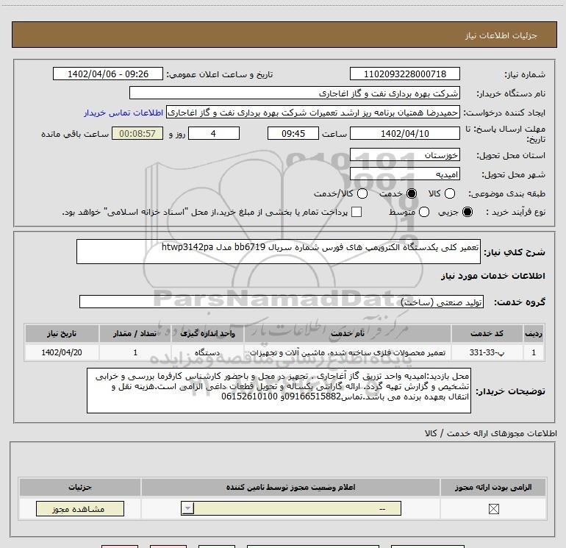The image size is (566, 548).
Task: Click the اعلام وضعیت مجوز header
Action: pyautogui.click(x=290, y=487)
